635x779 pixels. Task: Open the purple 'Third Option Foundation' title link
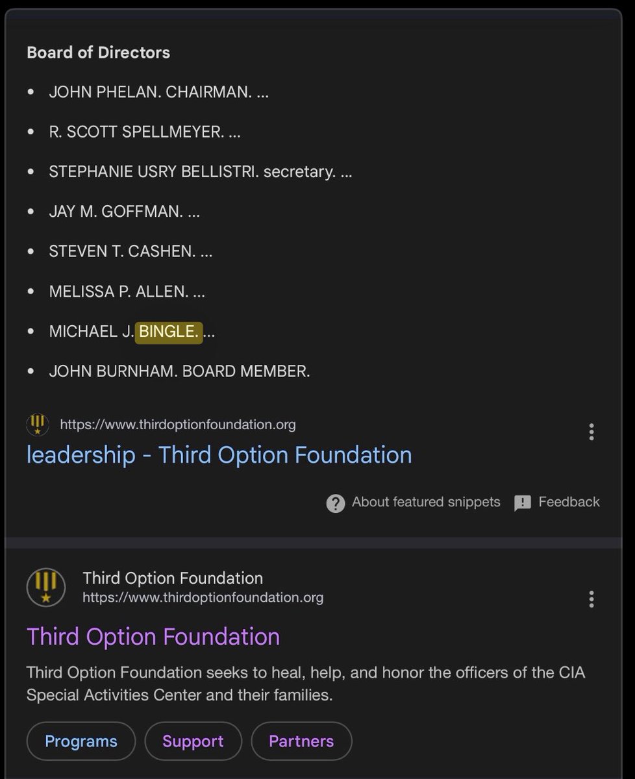[153, 636]
